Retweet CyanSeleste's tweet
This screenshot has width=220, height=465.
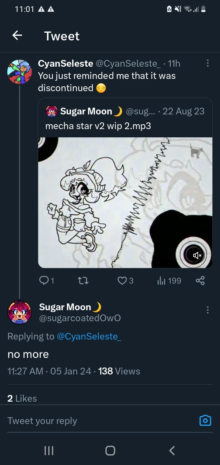[83, 281]
